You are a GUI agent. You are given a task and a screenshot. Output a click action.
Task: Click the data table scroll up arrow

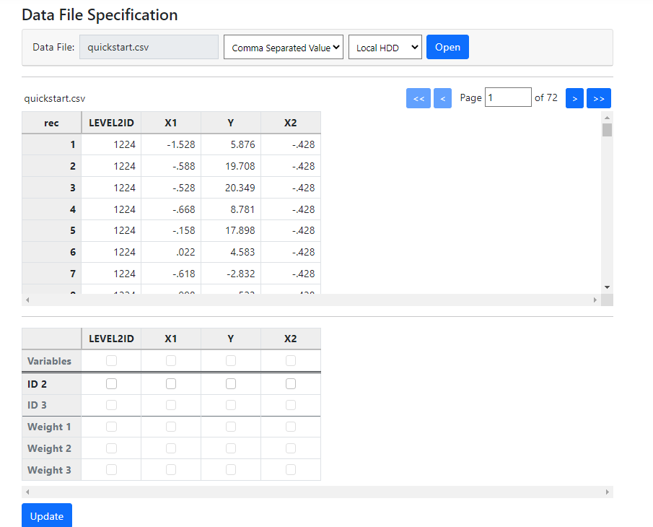pyautogui.click(x=607, y=117)
